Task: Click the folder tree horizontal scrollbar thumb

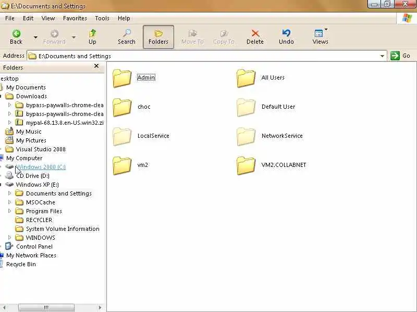Action: pos(46,307)
